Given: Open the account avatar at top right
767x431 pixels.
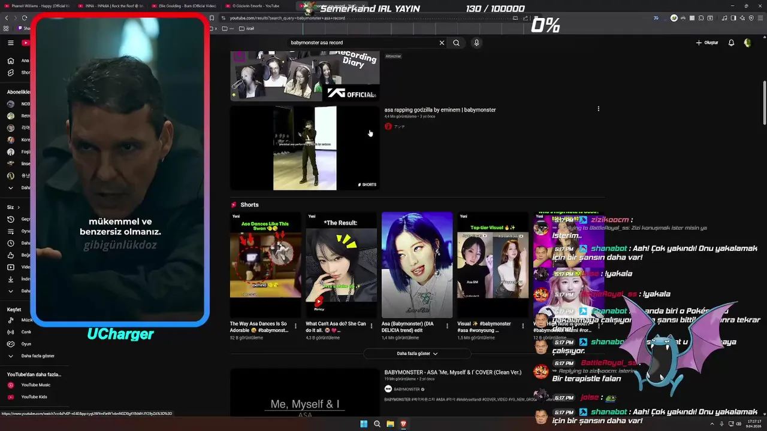Looking at the screenshot, I should [747, 43].
